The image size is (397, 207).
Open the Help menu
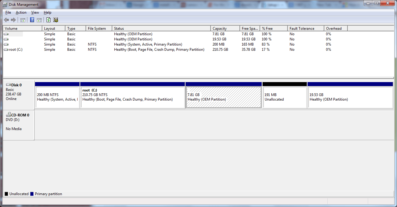[47, 12]
